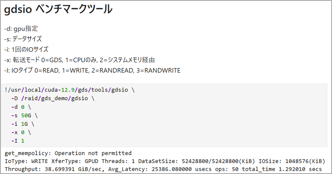Click the '-I 1' code line
This screenshot has height=174, width=332.
(x=18, y=141)
